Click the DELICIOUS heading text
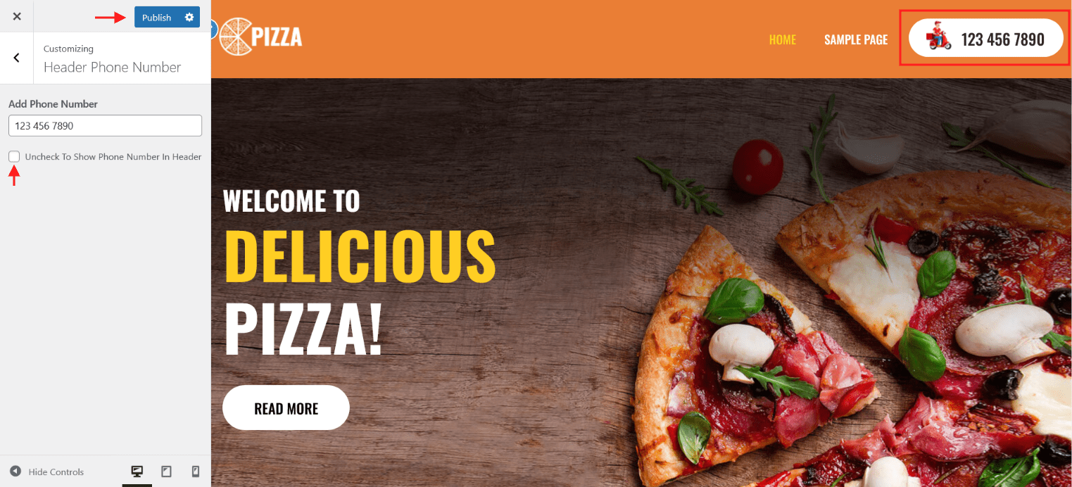 click(360, 255)
